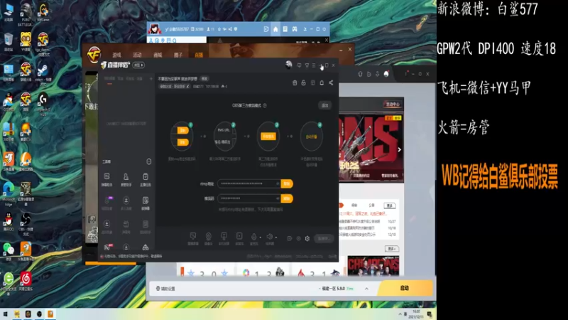The image size is (568, 320).
Task: Open Logitech G HUB desktop shortcut
Action: click(x=43, y=104)
